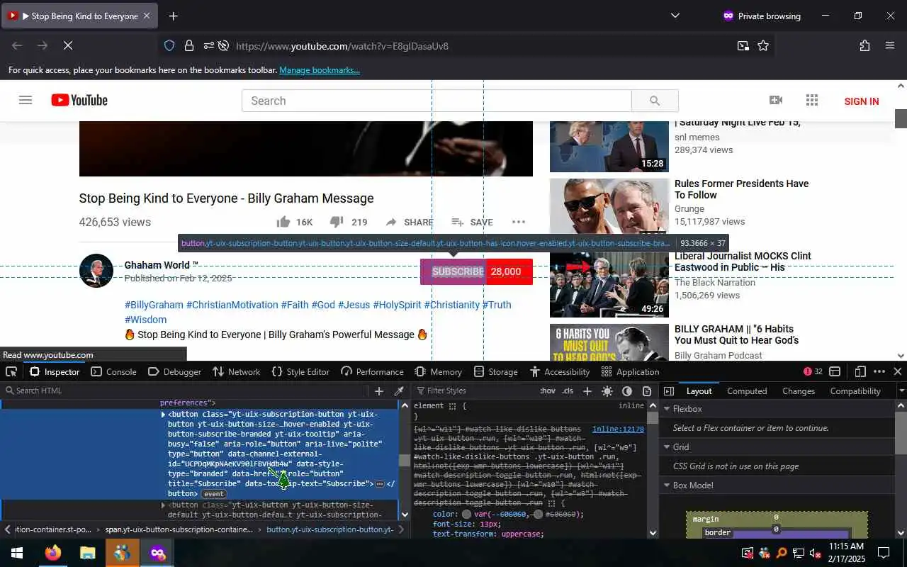This screenshot has height=567, width=907.
Task: Click the Ghaham World channel avatar
Action: 96,271
